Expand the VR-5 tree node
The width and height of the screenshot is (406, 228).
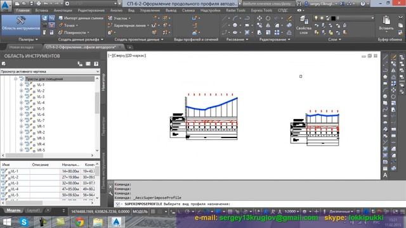[x=22, y=150]
